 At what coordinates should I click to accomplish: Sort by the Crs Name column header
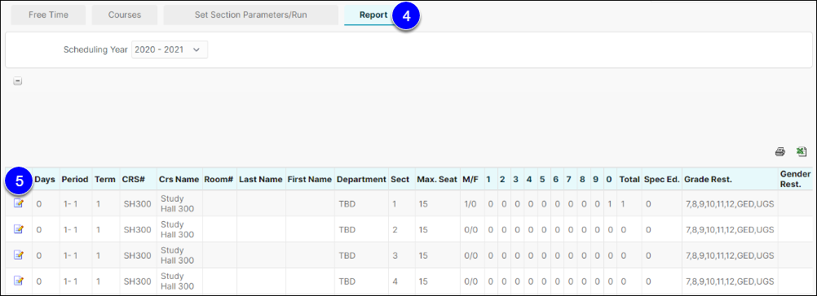pyautogui.click(x=179, y=179)
